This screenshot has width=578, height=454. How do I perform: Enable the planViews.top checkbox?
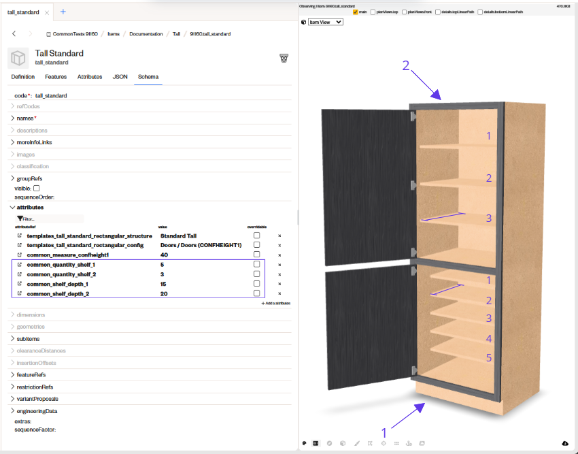(x=373, y=12)
